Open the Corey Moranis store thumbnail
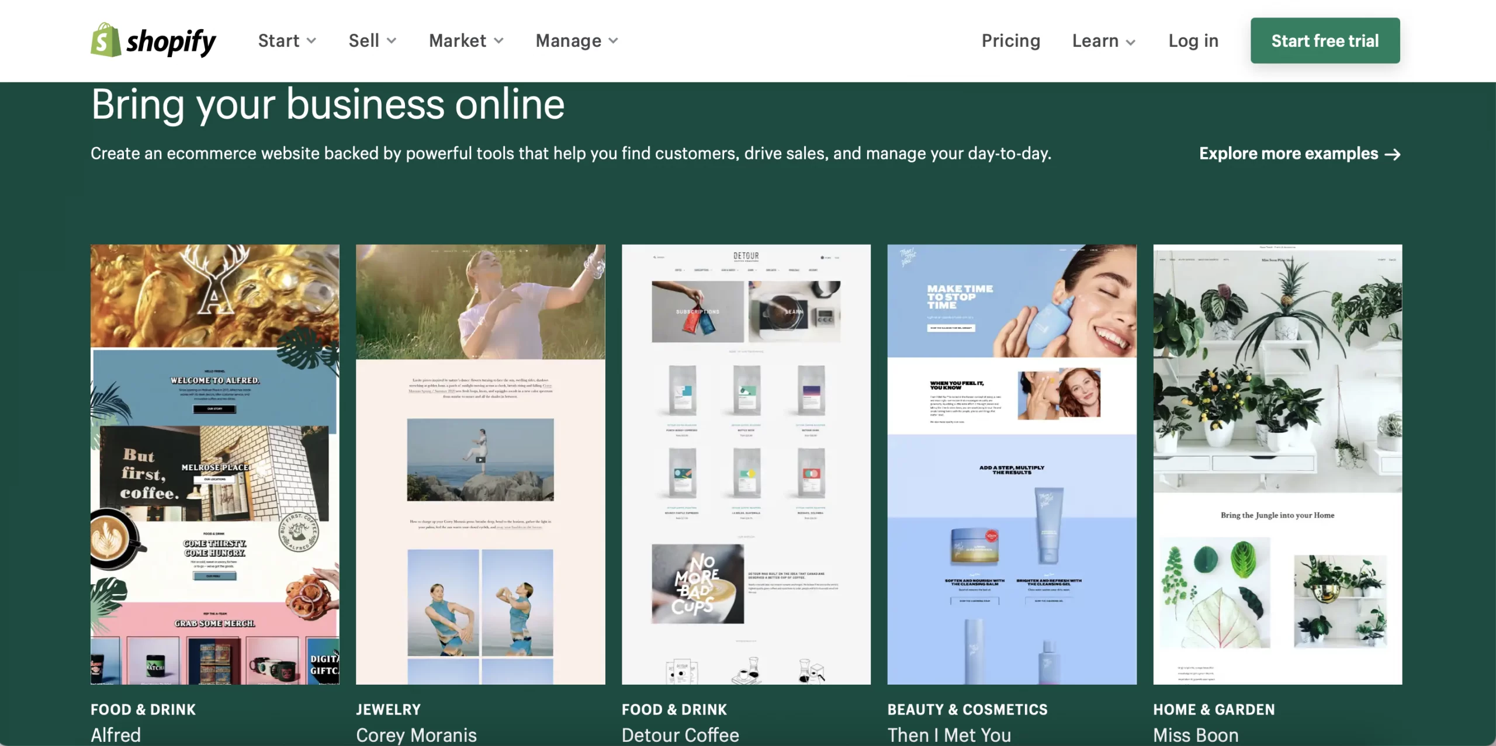 [480, 464]
